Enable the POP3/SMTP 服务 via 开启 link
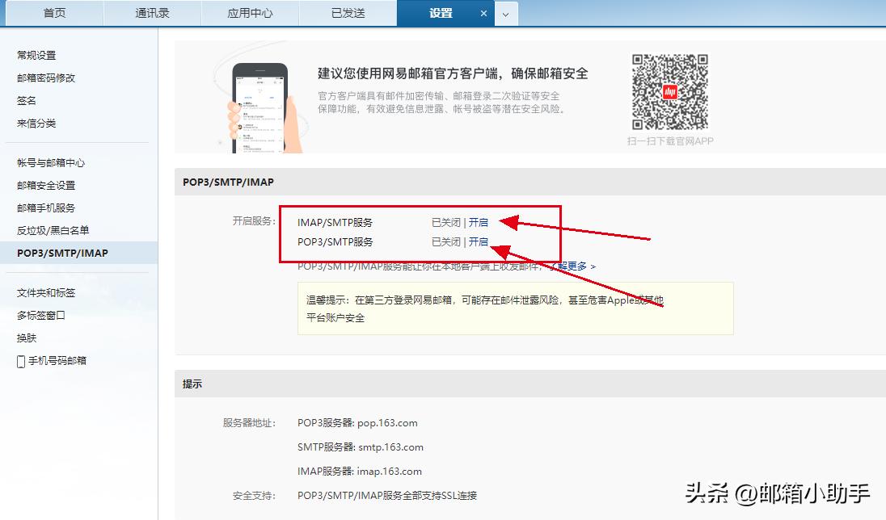The image size is (886, 520). click(x=479, y=241)
